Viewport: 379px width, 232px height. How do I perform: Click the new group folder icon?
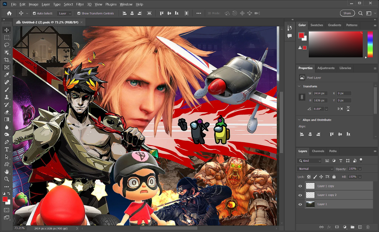(352, 227)
